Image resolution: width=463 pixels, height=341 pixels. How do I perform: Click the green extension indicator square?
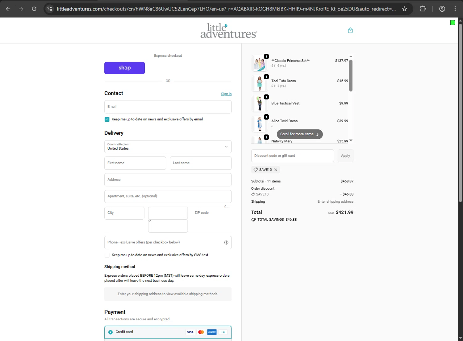[x=453, y=22]
